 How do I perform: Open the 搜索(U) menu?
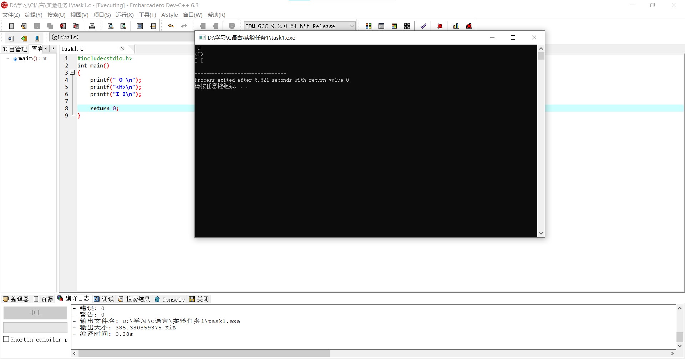point(56,15)
